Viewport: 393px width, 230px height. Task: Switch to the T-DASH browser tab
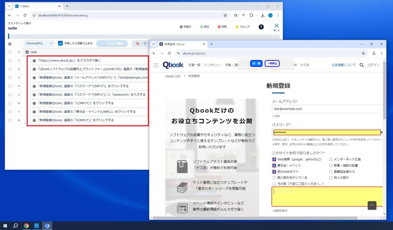tap(38, 6)
